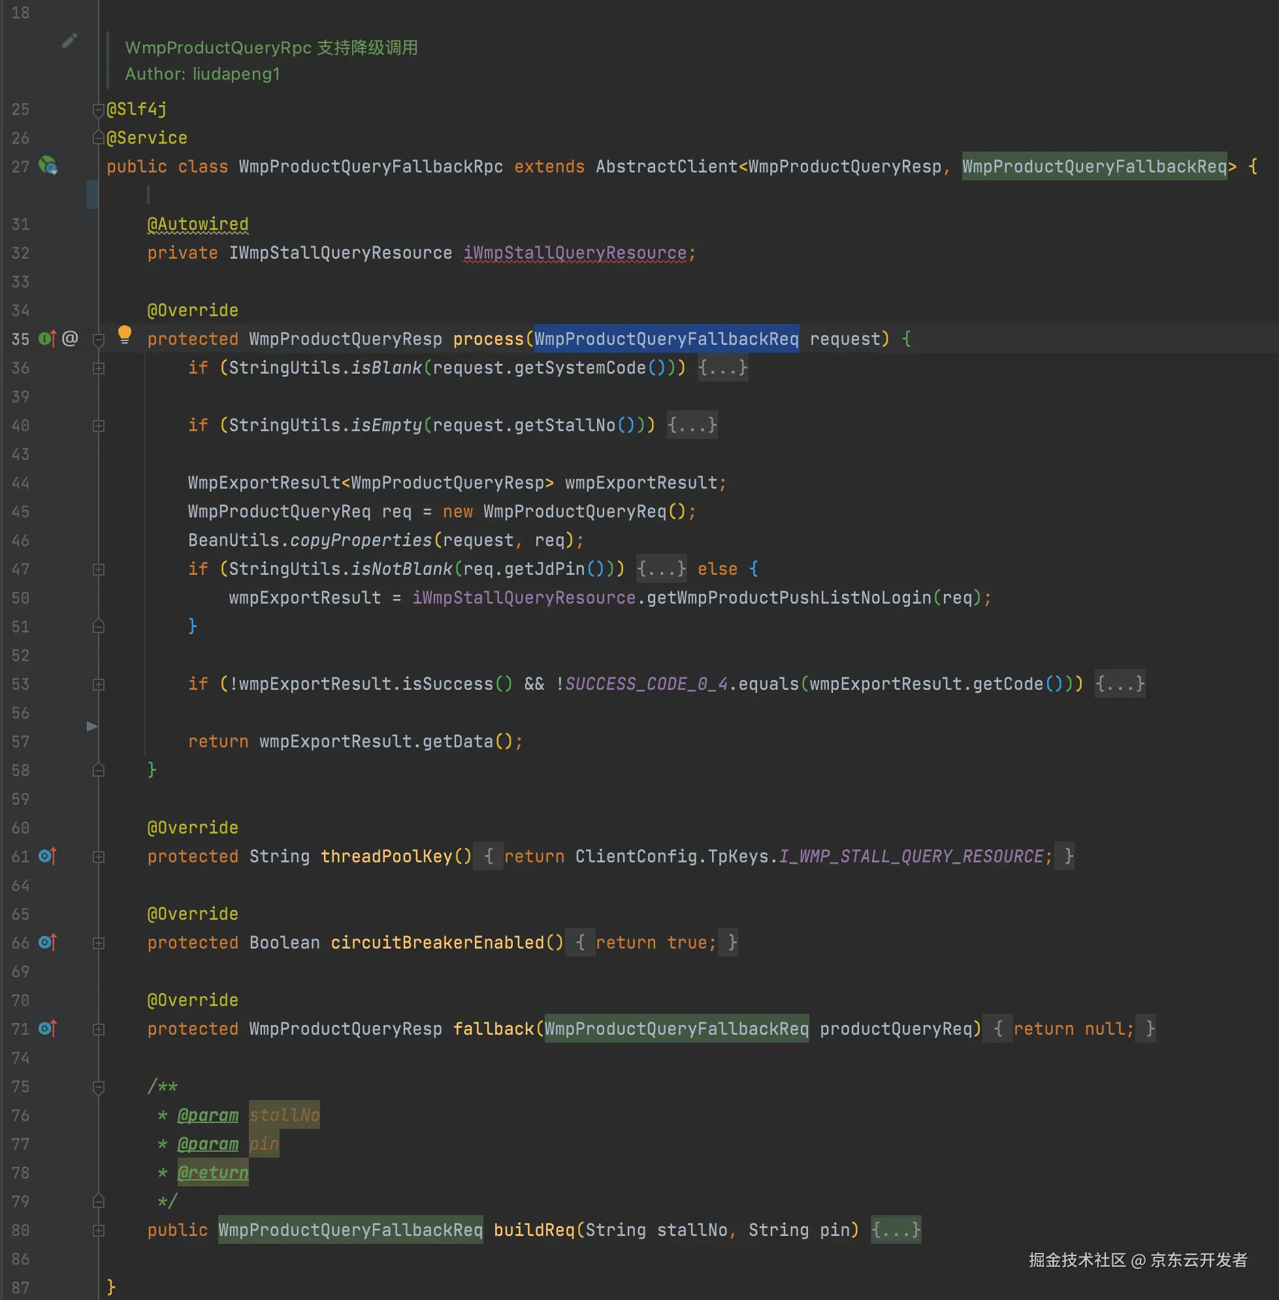Click new WmpProductQueryReq() constructor call

[x=564, y=512]
